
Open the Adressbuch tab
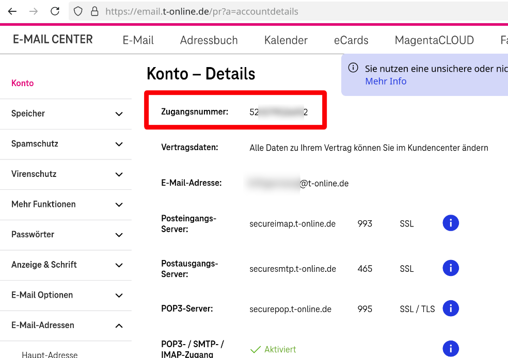209,40
